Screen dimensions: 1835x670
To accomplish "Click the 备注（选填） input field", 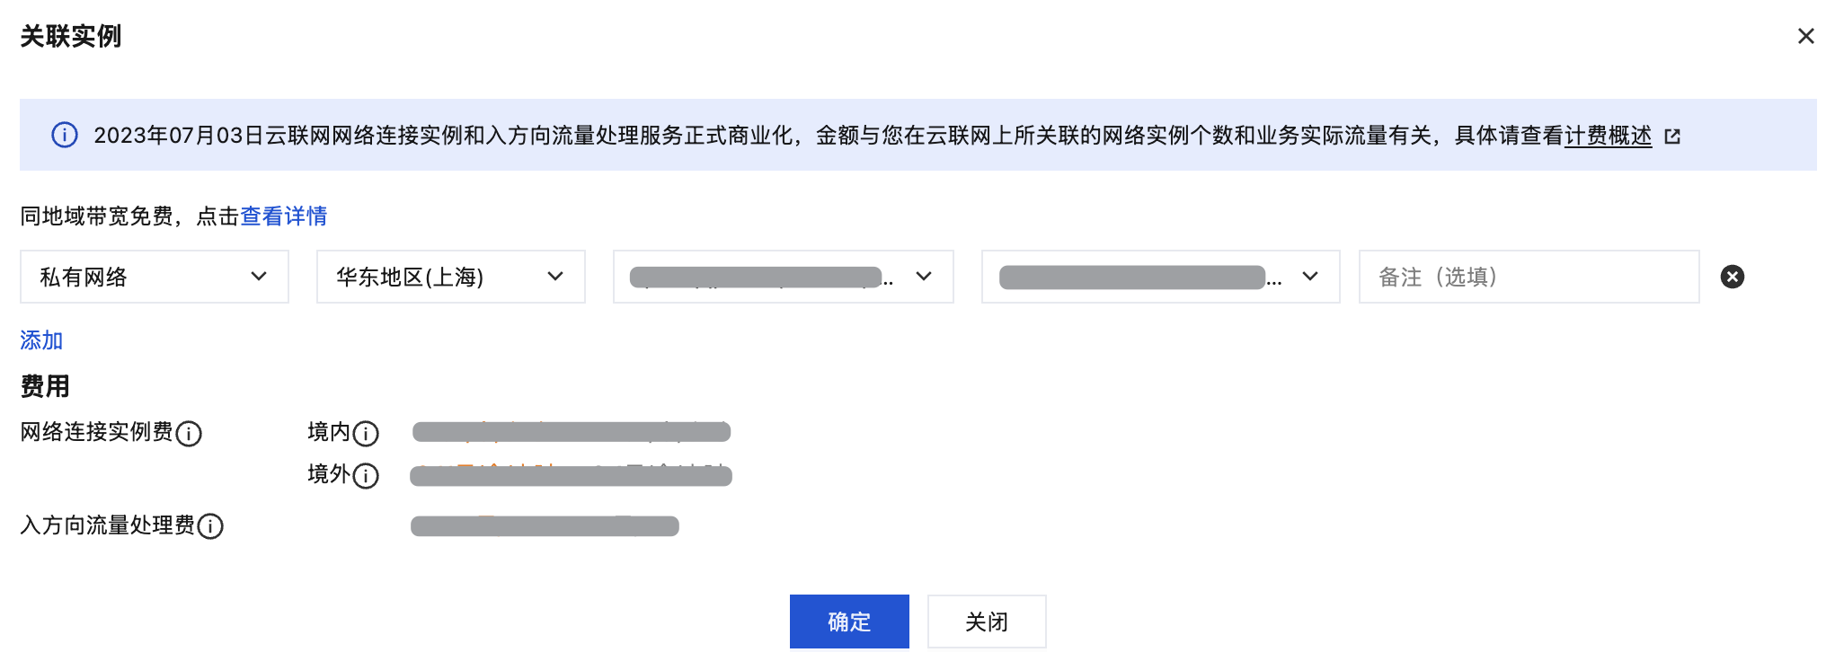I will 1528,277.
